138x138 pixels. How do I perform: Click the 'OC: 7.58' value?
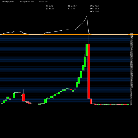(94, 6)
